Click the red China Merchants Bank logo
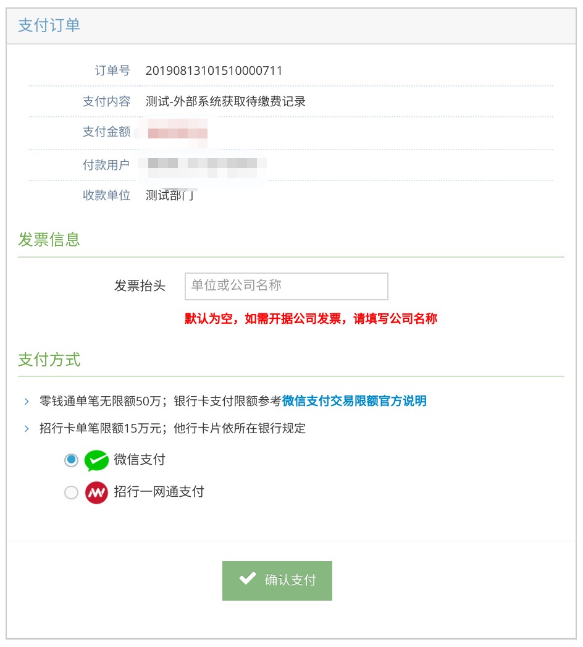The image size is (583, 647). (96, 493)
